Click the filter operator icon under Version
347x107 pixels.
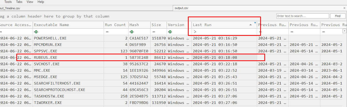pos(170,32)
